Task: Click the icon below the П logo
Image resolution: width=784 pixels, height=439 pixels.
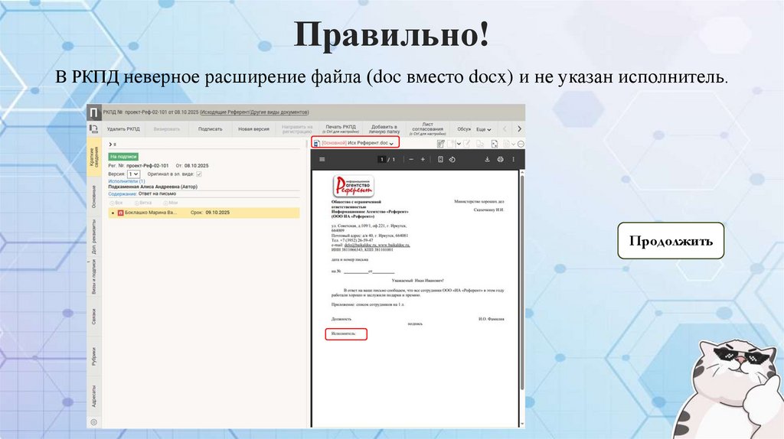Action: [x=93, y=128]
